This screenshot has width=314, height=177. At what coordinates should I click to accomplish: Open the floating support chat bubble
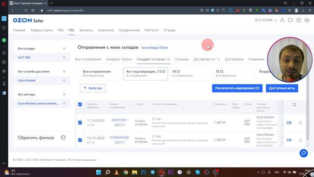(304, 153)
